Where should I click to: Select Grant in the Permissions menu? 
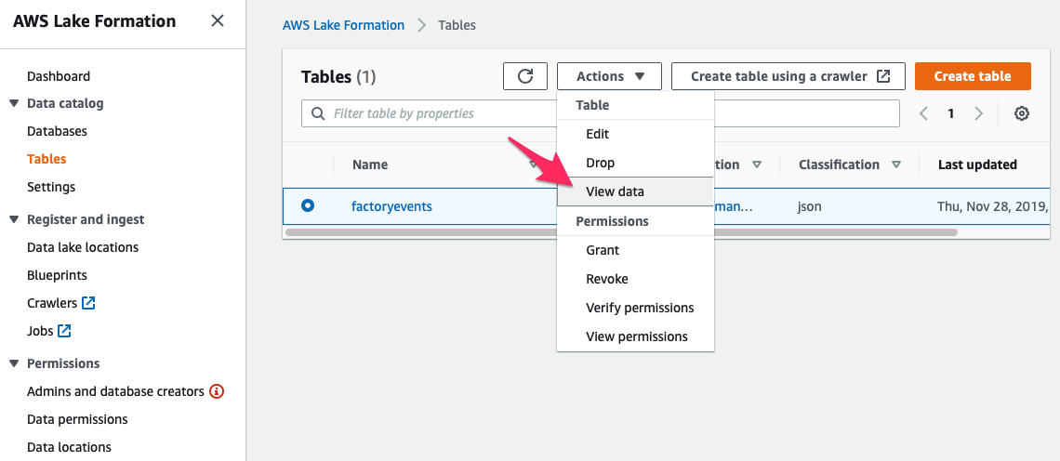[x=603, y=250]
